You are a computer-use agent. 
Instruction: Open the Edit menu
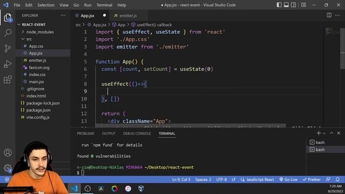29,5
